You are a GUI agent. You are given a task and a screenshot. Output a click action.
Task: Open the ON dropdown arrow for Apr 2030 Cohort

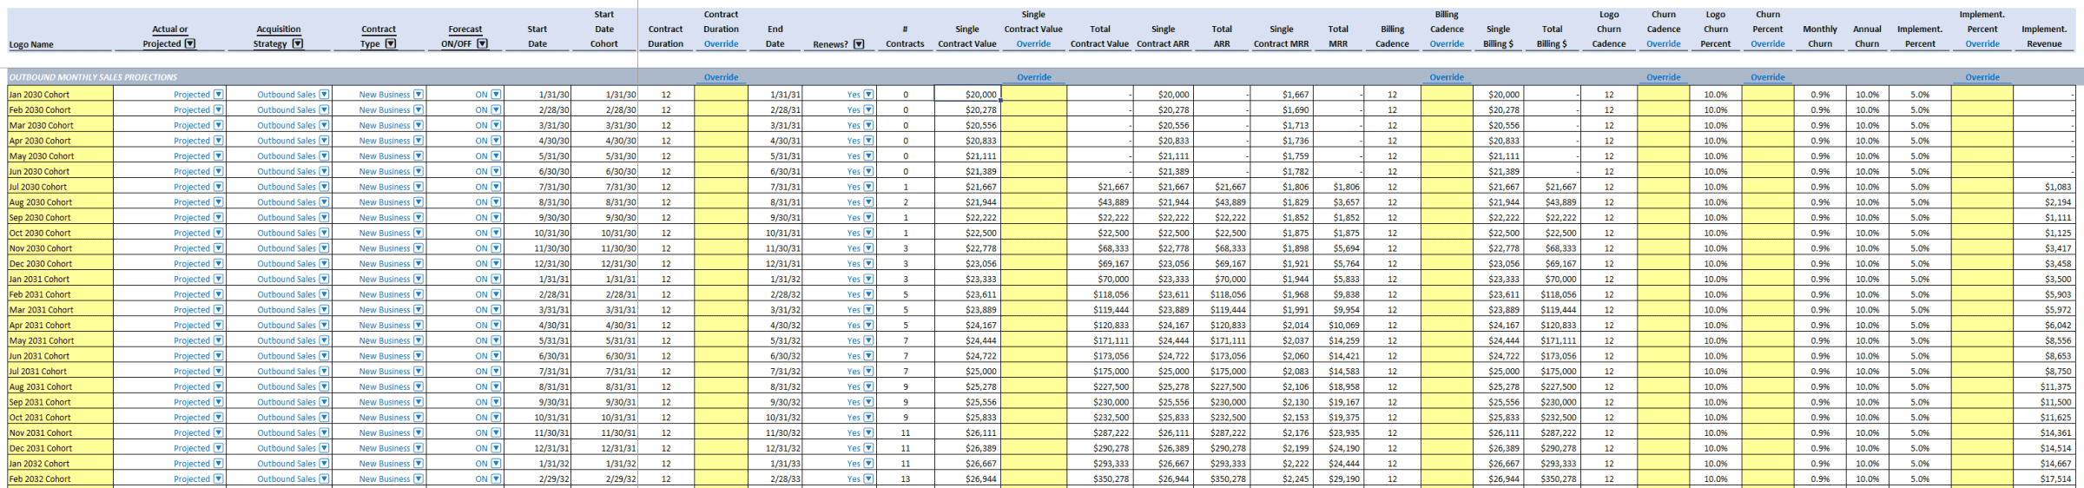pos(496,141)
